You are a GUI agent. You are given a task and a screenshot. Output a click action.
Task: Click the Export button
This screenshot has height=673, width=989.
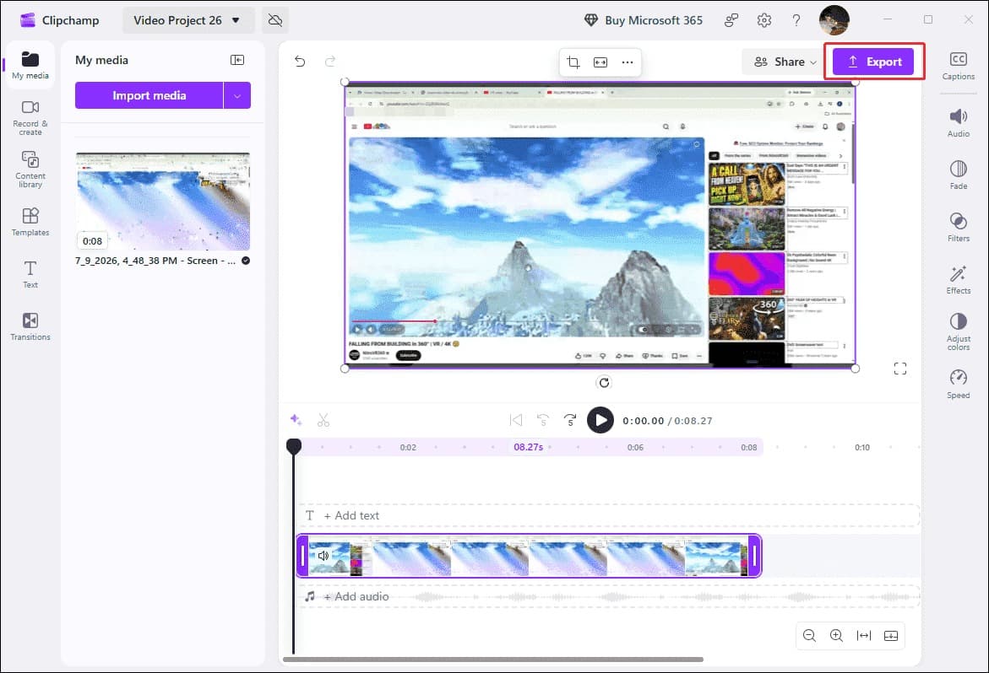point(873,62)
